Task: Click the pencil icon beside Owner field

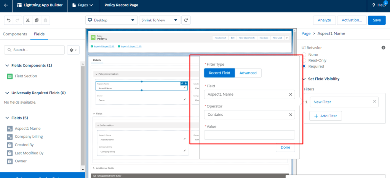Action: pyautogui.click(x=185, y=99)
